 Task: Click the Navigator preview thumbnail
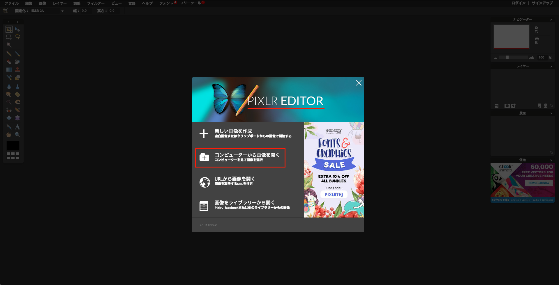tap(512, 37)
